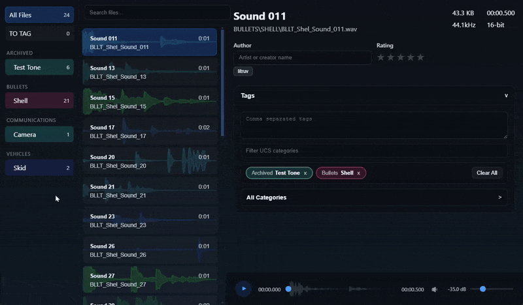Play the Sound 011 audio
The width and height of the screenshot is (523, 305).
[243, 289]
